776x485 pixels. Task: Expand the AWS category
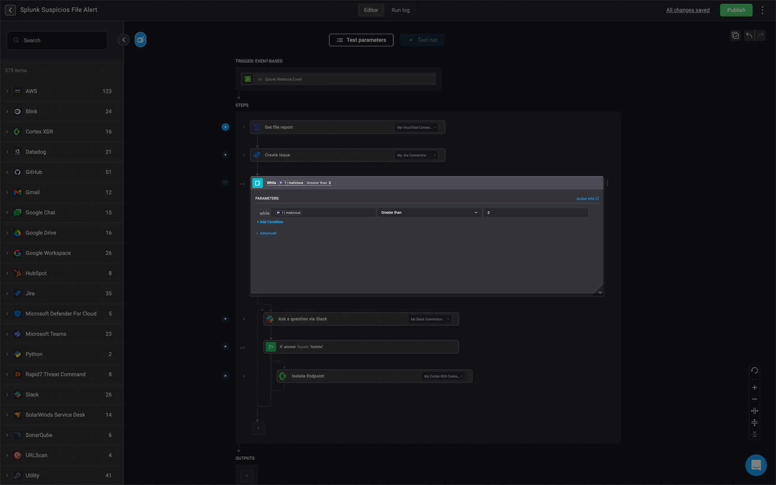7,91
